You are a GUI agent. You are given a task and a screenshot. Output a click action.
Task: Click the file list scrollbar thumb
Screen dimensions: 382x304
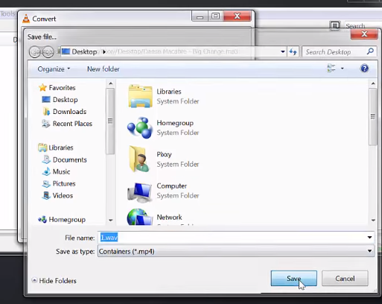tap(373, 116)
